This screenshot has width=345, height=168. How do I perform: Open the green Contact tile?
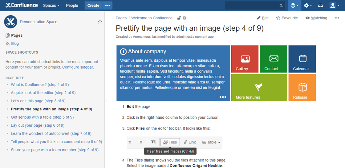(x=274, y=59)
